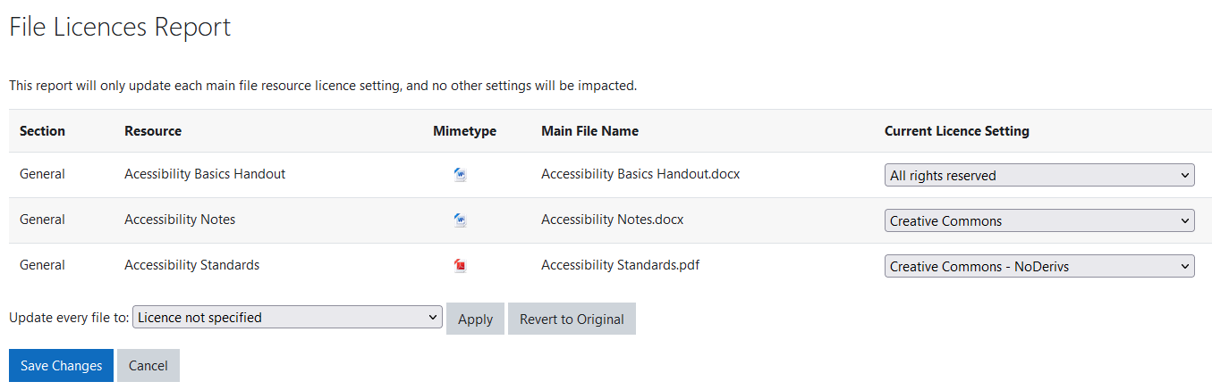Click Revert to Original button

pos(572,319)
